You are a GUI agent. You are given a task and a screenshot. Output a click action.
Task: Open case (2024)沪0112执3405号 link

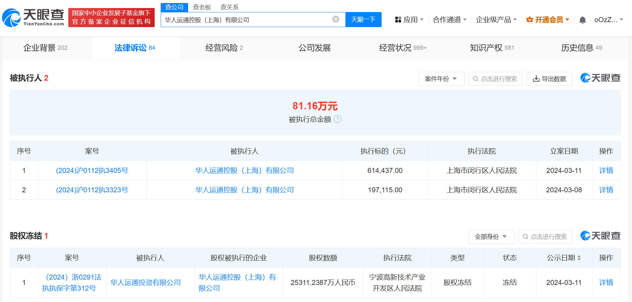click(x=92, y=171)
